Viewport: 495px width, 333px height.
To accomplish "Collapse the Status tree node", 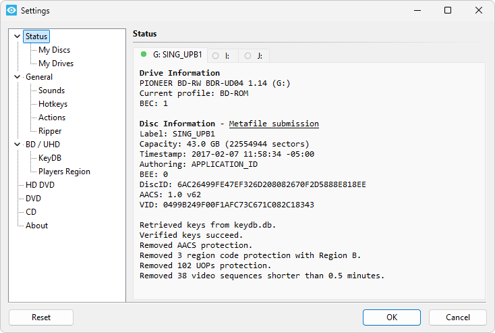I will 17,36.
